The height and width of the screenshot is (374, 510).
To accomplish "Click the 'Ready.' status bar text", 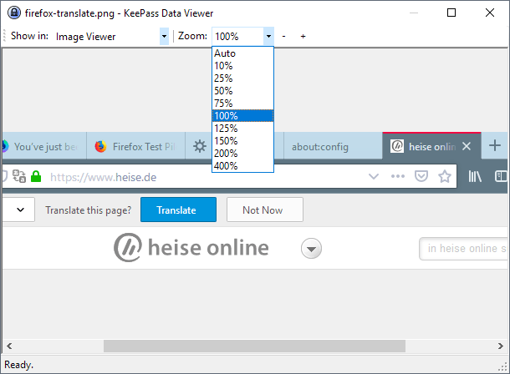I will (x=18, y=365).
